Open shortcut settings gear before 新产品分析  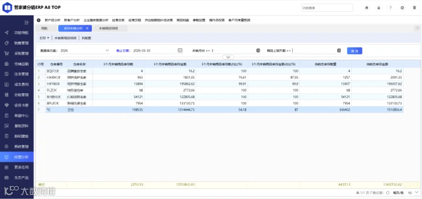pyautogui.click(x=39, y=20)
